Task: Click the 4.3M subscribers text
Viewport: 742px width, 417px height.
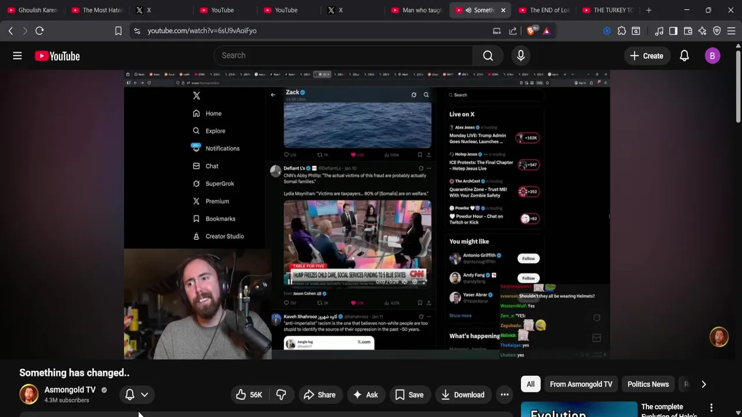Action: 67,400
